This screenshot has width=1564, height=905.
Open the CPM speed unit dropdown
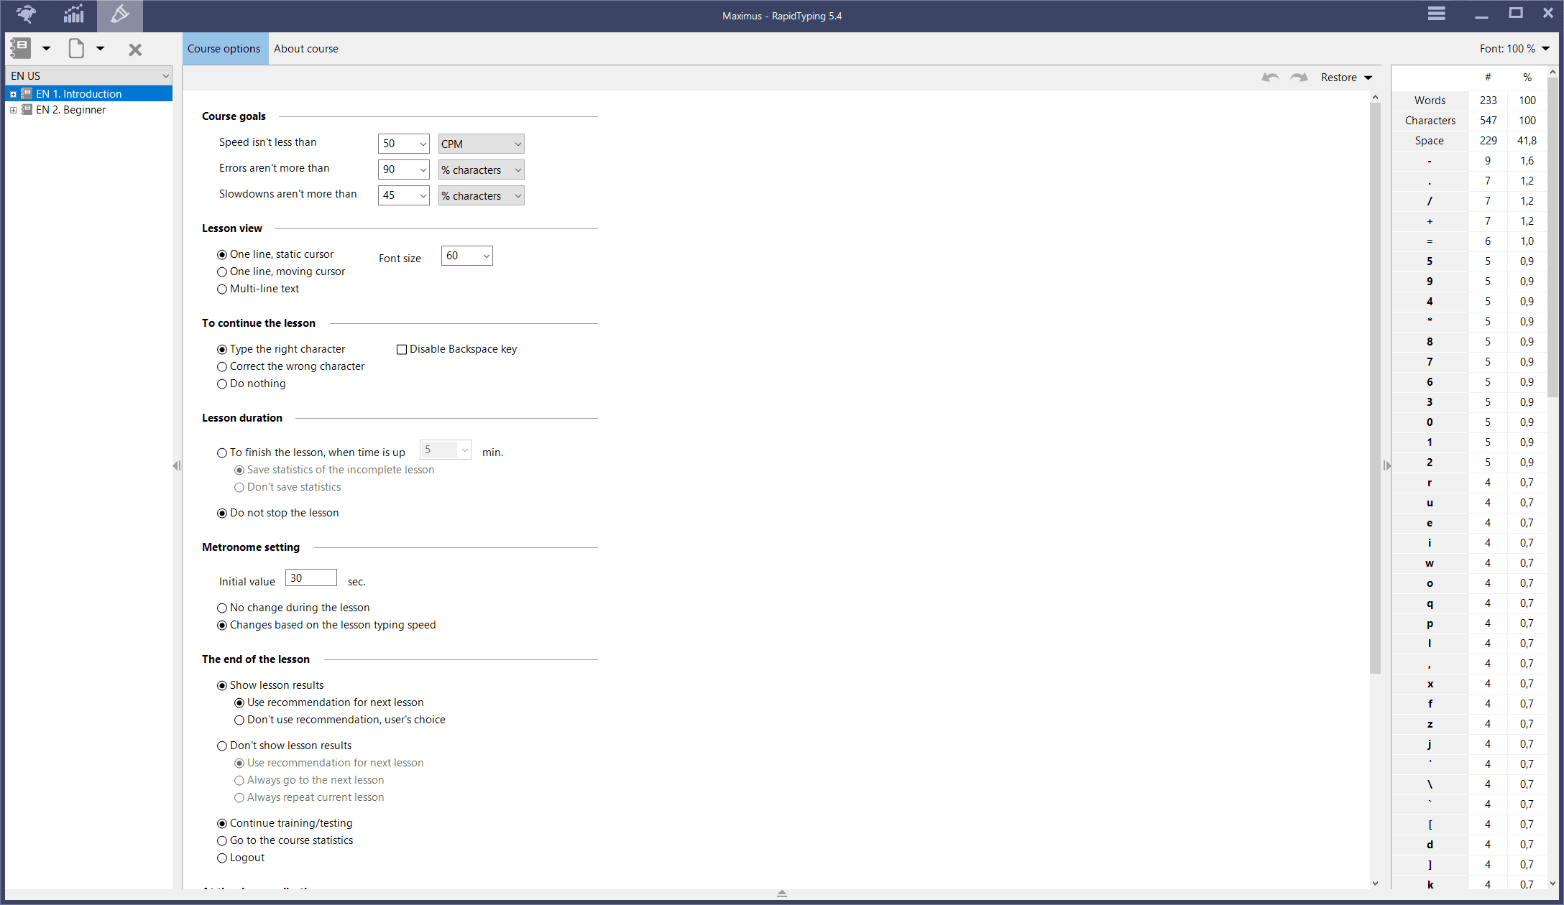click(481, 144)
